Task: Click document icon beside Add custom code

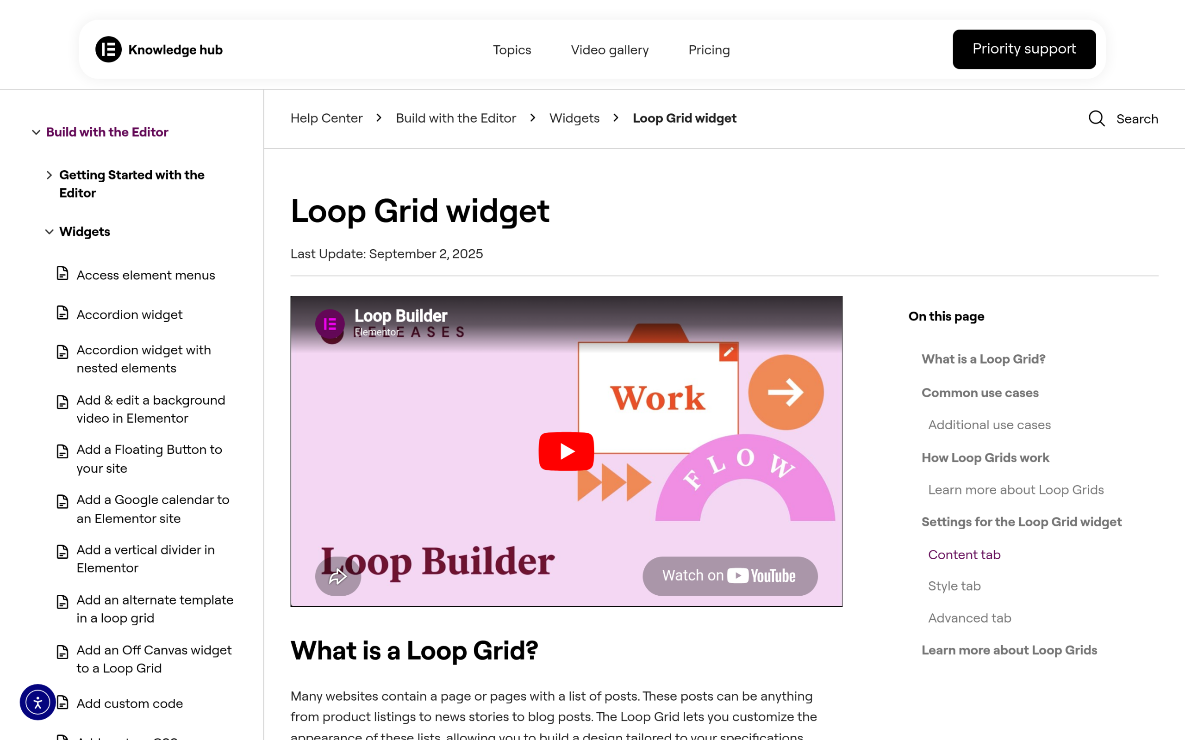Action: [x=62, y=703]
